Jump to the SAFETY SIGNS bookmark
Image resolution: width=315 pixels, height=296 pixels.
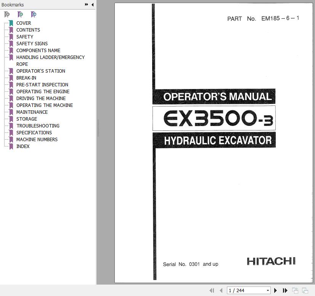click(x=32, y=43)
